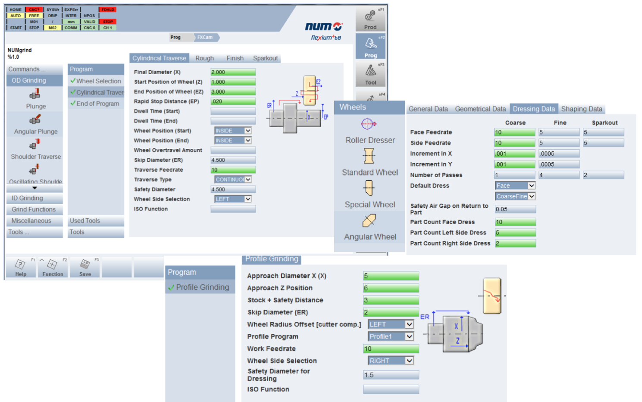The height and width of the screenshot is (402, 642).
Task: Expand the commands list down arrow
Action: [x=34, y=188]
